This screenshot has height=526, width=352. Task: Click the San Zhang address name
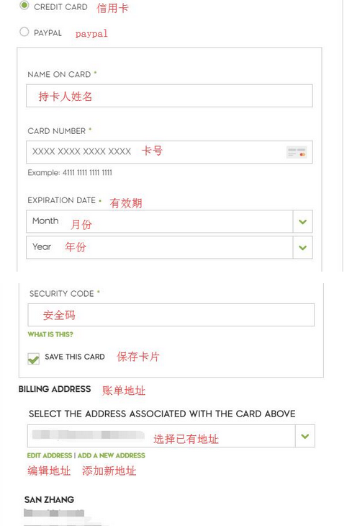(49, 500)
